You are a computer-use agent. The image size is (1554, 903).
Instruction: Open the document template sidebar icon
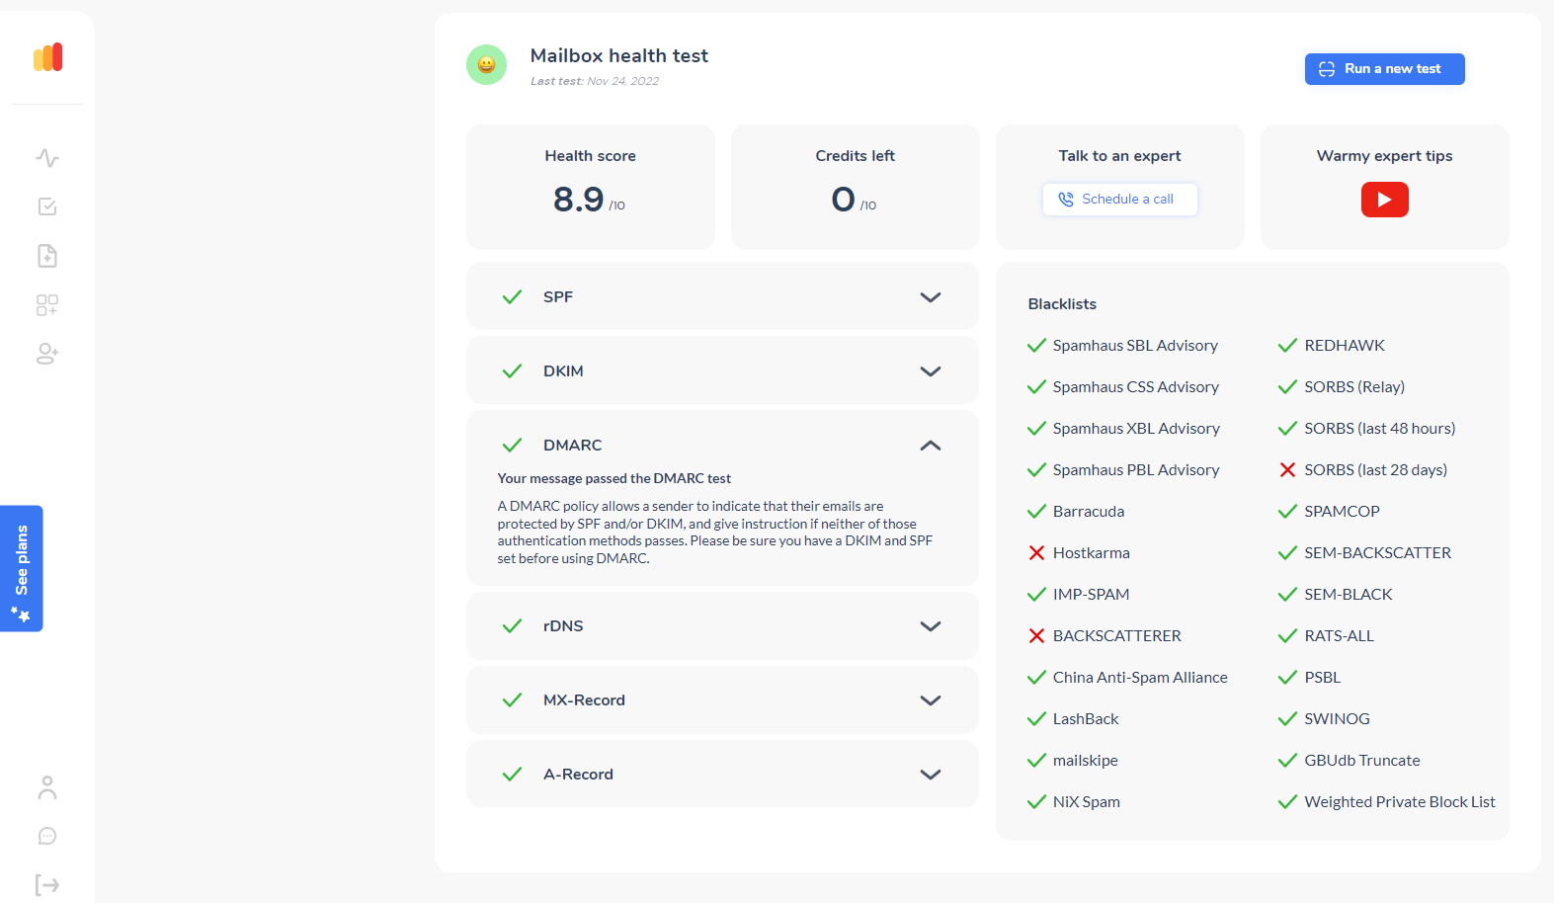[x=47, y=256]
